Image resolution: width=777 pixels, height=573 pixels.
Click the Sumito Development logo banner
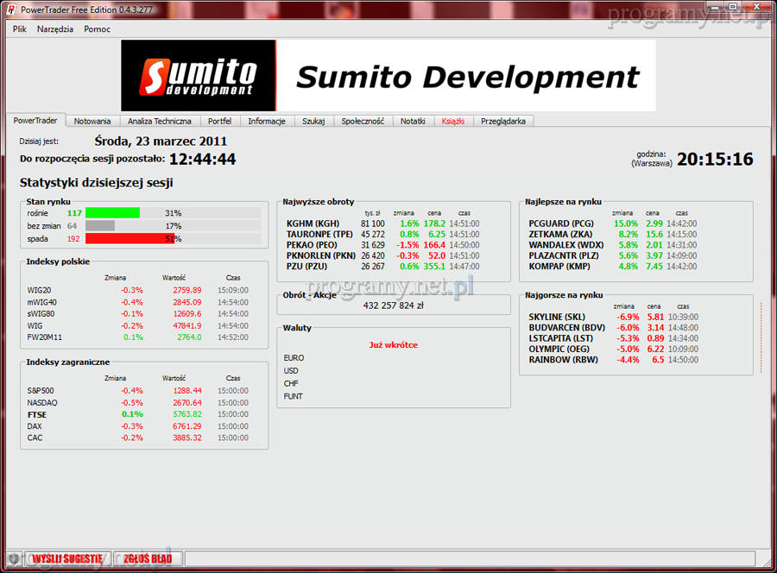click(388, 76)
